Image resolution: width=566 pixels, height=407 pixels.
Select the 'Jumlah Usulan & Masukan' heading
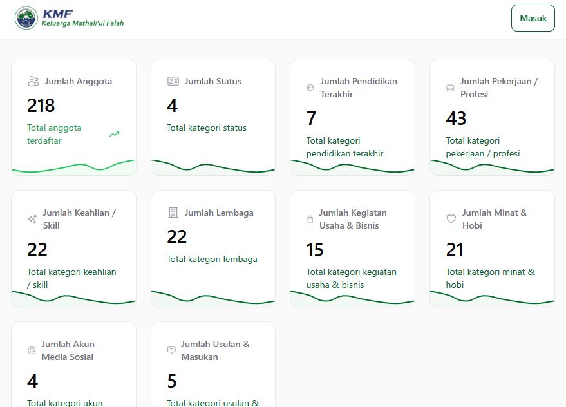coord(215,350)
